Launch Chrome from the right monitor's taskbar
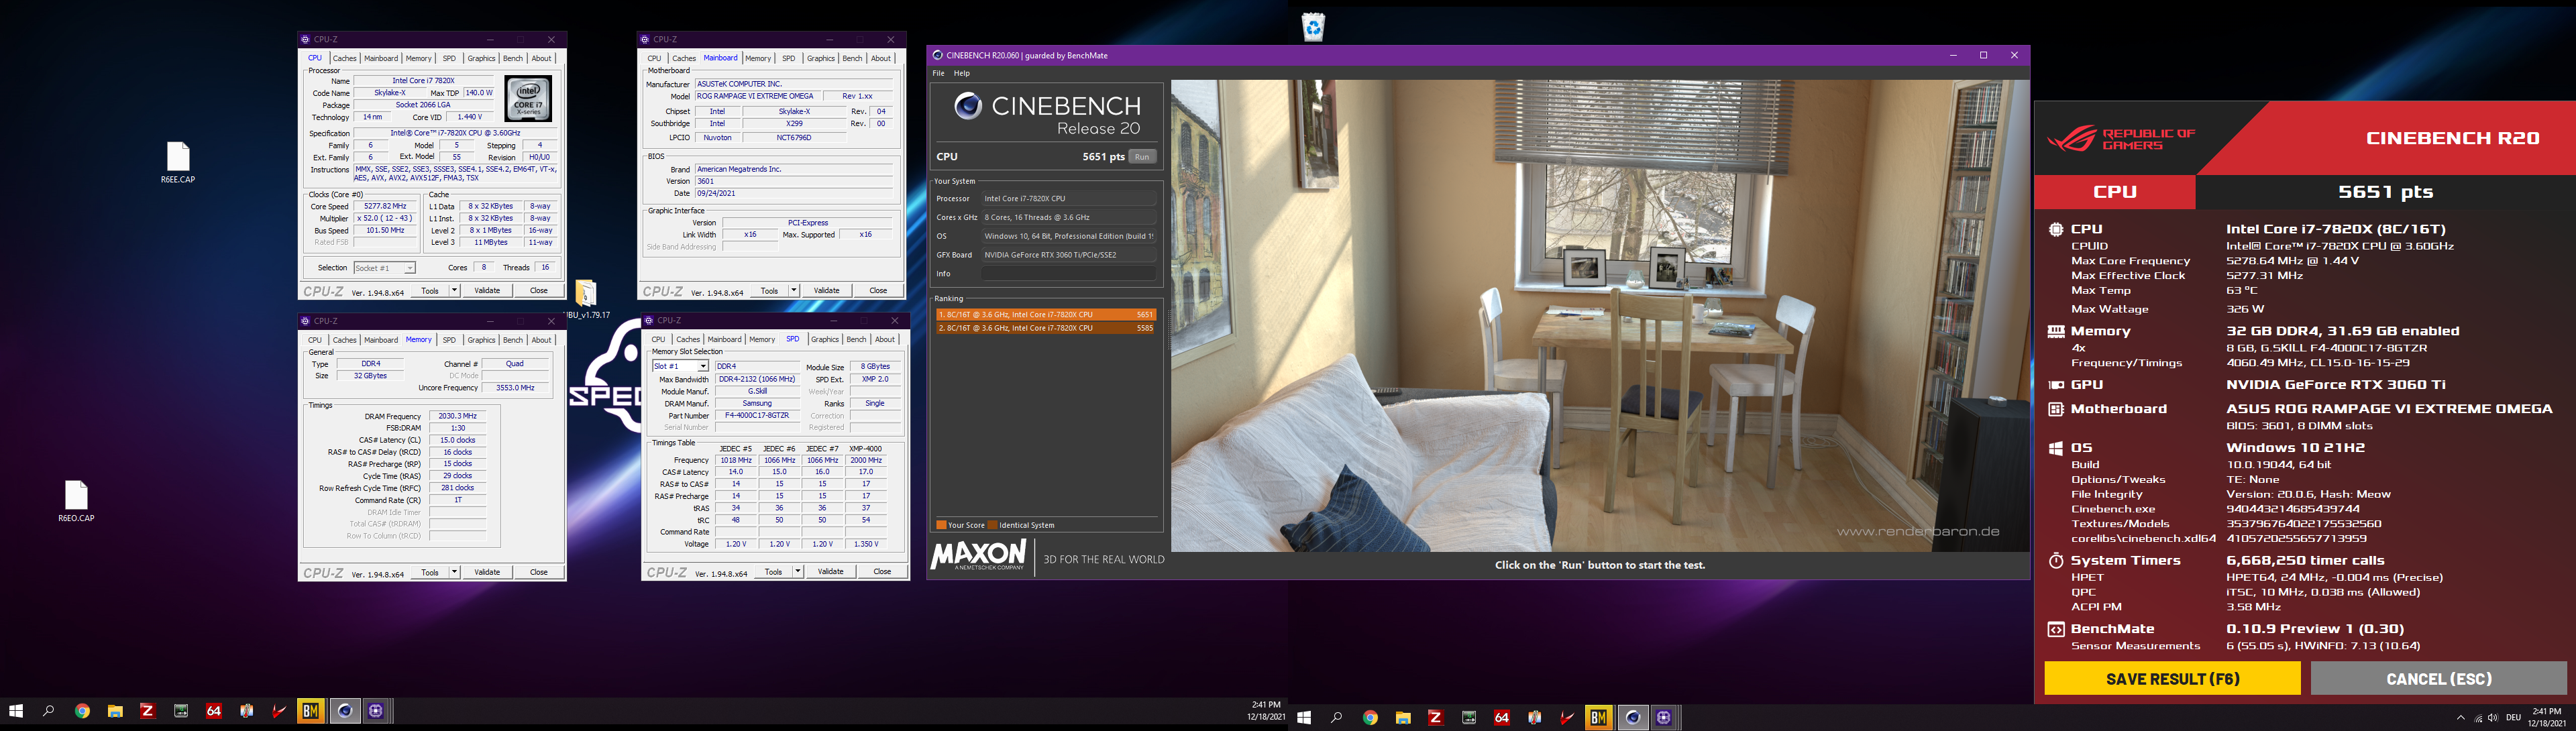This screenshot has height=731, width=2576. (x=1370, y=717)
